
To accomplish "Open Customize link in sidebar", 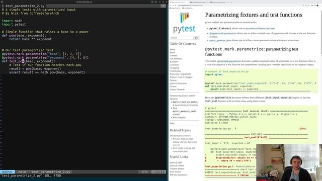I will click(174, 65).
